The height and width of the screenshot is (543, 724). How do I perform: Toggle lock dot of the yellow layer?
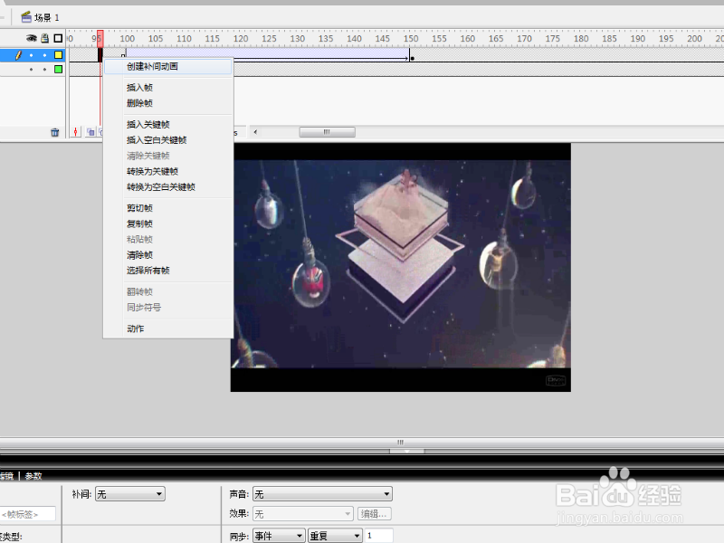(44, 55)
